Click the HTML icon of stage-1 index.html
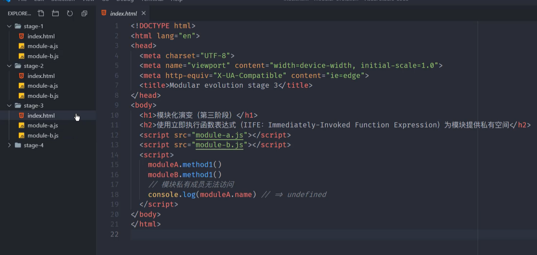Viewport: 537px width, 255px height. pyautogui.click(x=22, y=36)
